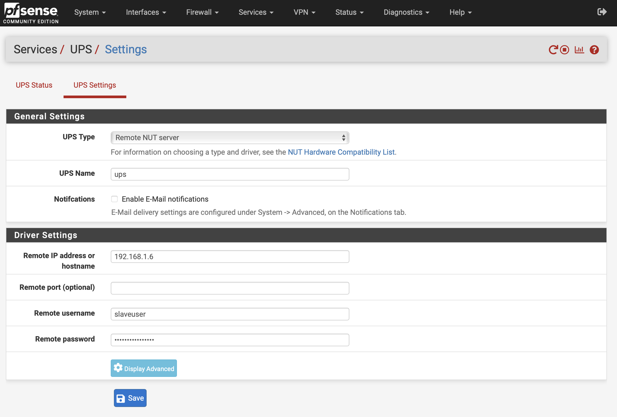Click the Services breadcrumb text
Image resolution: width=617 pixels, height=417 pixels.
pos(35,49)
